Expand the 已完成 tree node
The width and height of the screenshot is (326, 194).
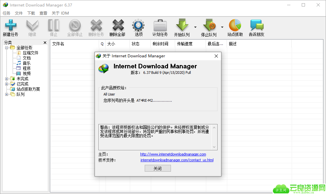pyautogui.click(x=7, y=84)
